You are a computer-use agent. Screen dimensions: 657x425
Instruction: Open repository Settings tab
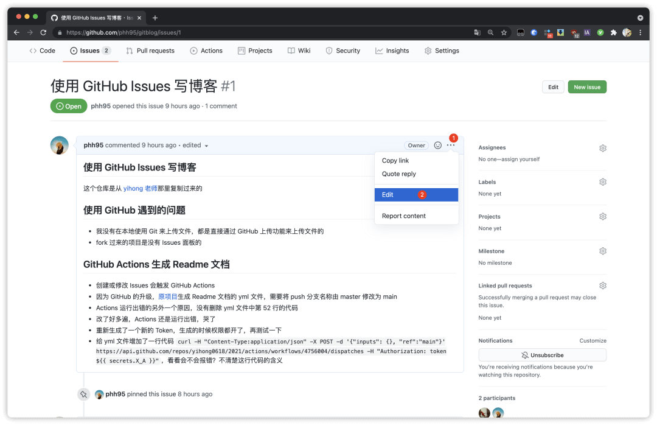[442, 51]
